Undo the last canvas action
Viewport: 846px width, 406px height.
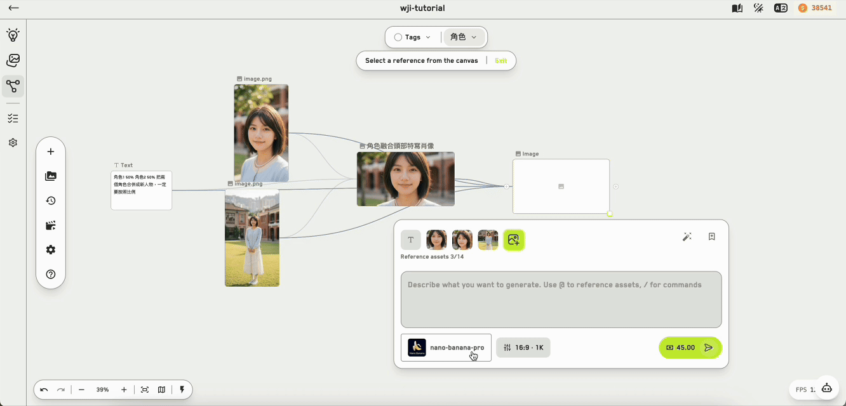(44, 390)
